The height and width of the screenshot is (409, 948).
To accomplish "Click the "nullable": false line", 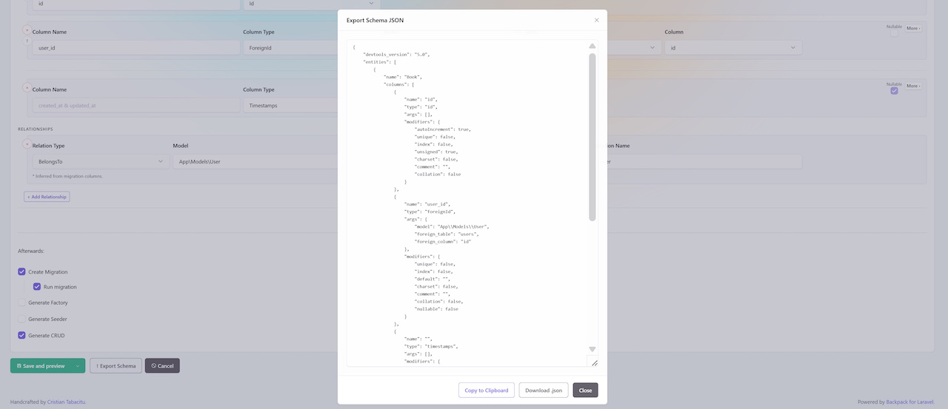I will click(x=436, y=308).
